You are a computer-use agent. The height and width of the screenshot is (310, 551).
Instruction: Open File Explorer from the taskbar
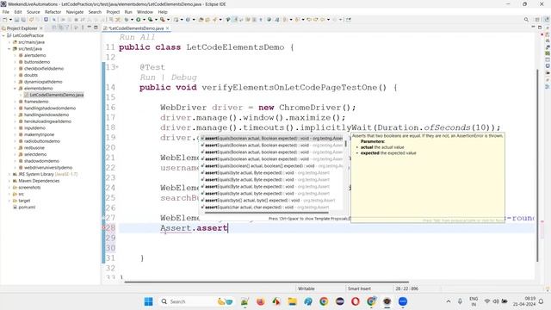[292, 301]
